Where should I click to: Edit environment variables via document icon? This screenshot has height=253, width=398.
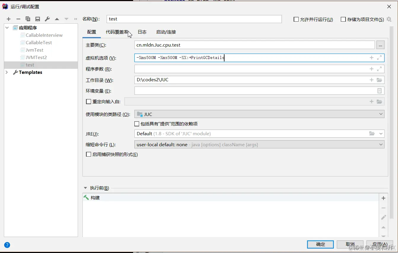(379, 91)
